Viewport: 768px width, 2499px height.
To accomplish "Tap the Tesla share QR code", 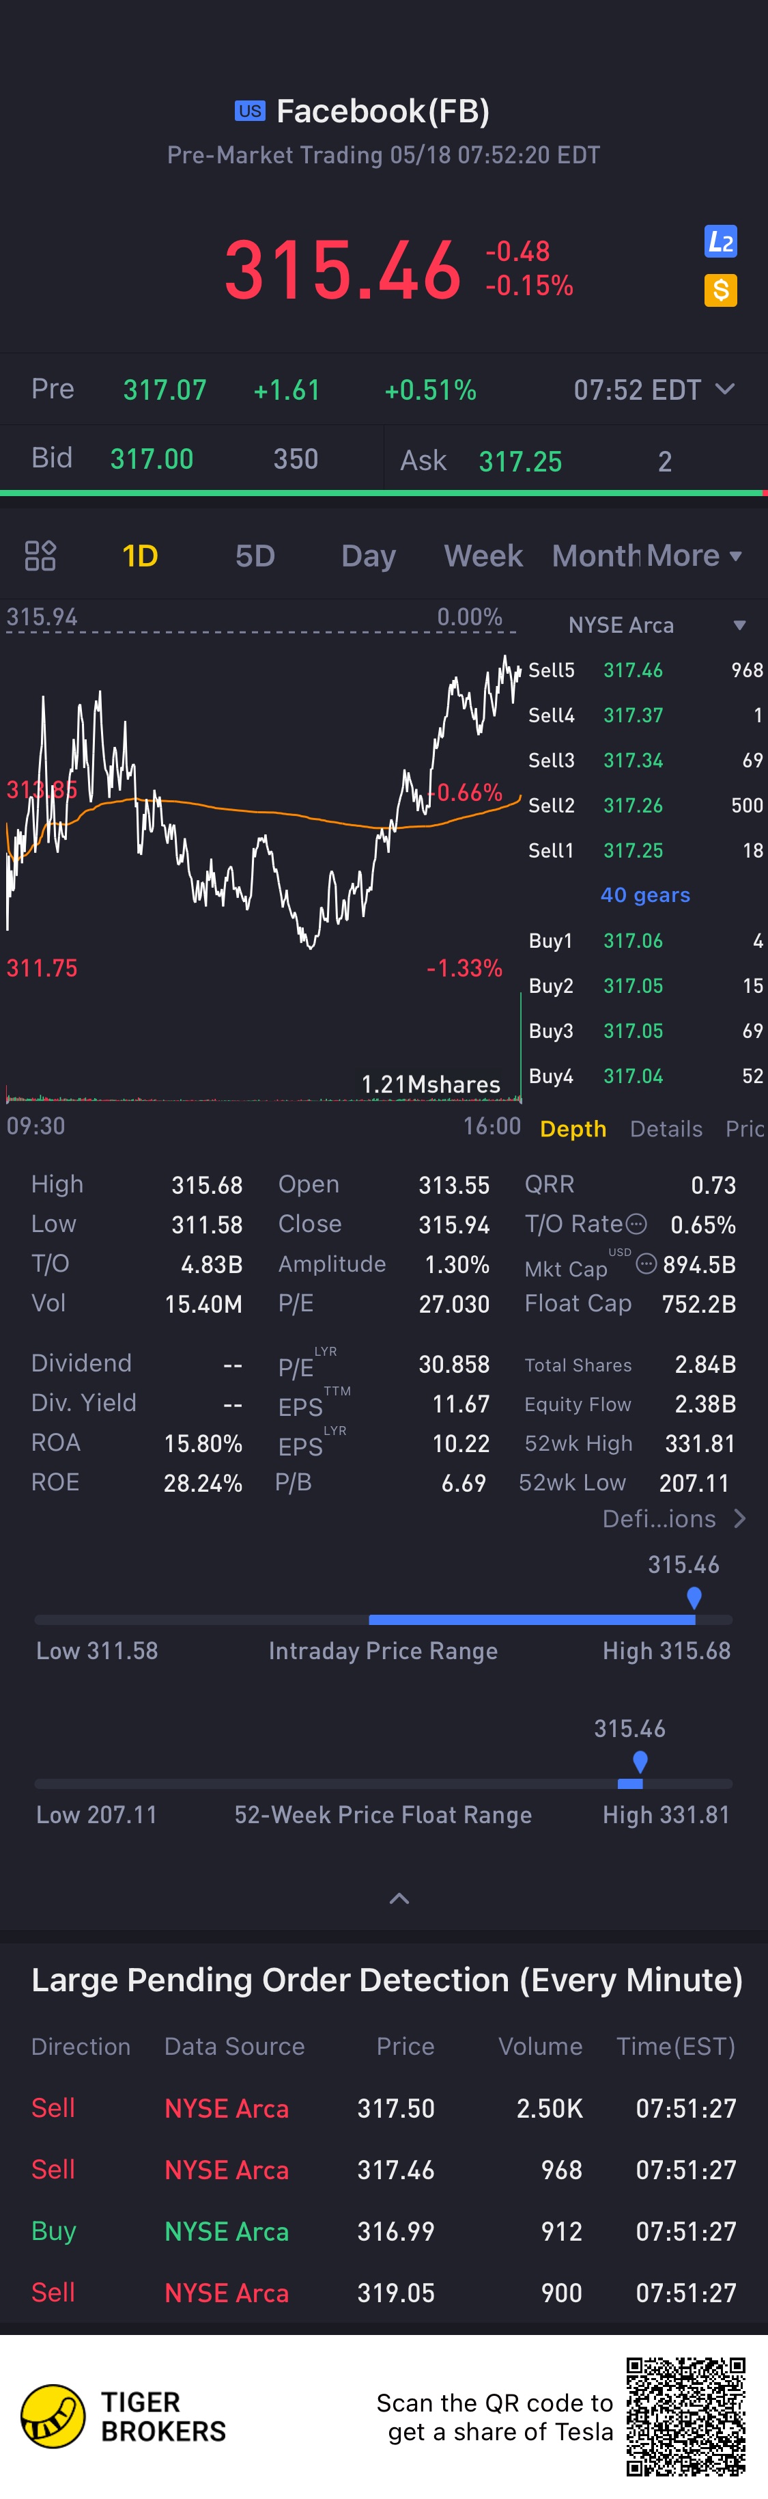I will (x=685, y=2416).
